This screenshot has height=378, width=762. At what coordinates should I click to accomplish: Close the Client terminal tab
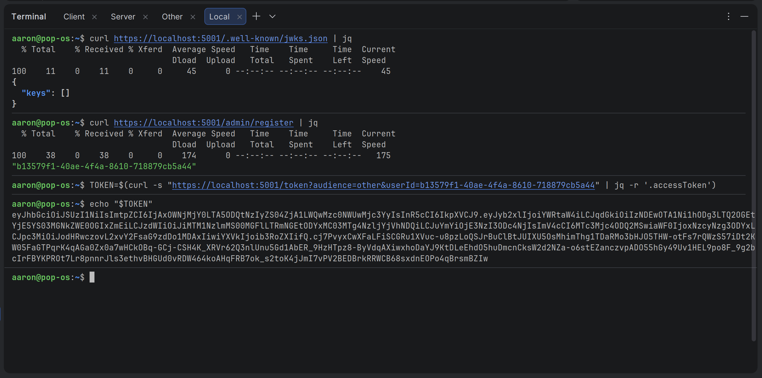[x=94, y=17]
